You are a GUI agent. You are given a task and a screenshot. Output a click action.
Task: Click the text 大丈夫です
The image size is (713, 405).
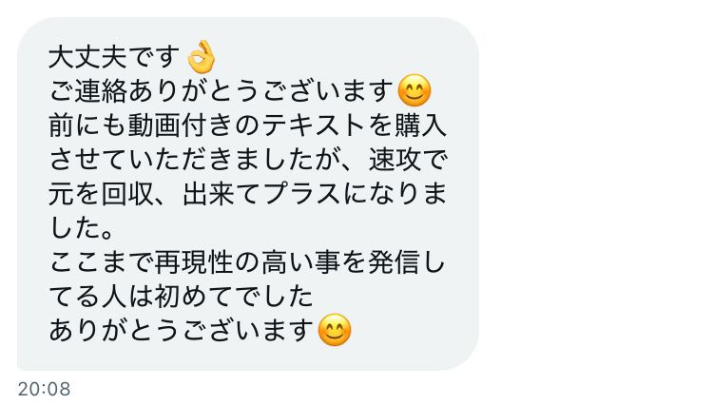(115, 57)
